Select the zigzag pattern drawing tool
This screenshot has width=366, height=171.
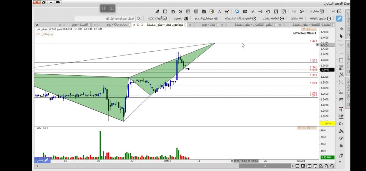coord(341,82)
